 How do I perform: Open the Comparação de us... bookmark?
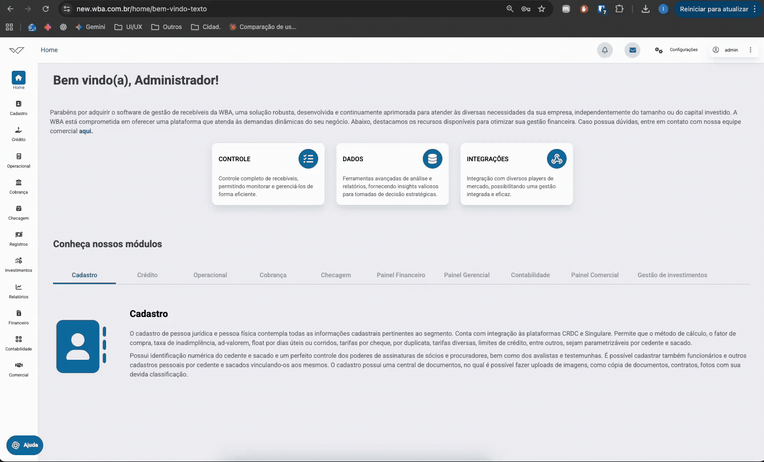pyautogui.click(x=263, y=27)
